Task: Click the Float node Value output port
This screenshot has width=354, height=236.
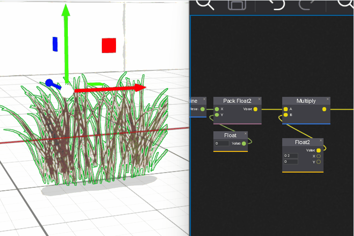Action: (x=244, y=144)
